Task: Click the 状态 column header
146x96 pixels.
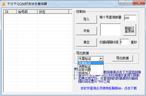Action: (x=53, y=12)
